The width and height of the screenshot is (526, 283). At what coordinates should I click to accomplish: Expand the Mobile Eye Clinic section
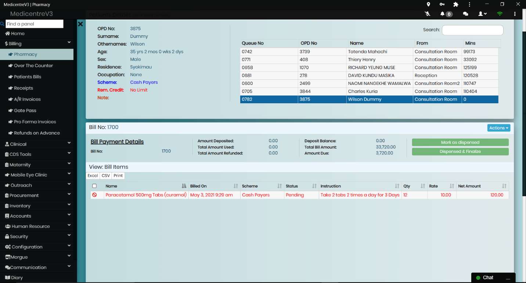(37, 175)
